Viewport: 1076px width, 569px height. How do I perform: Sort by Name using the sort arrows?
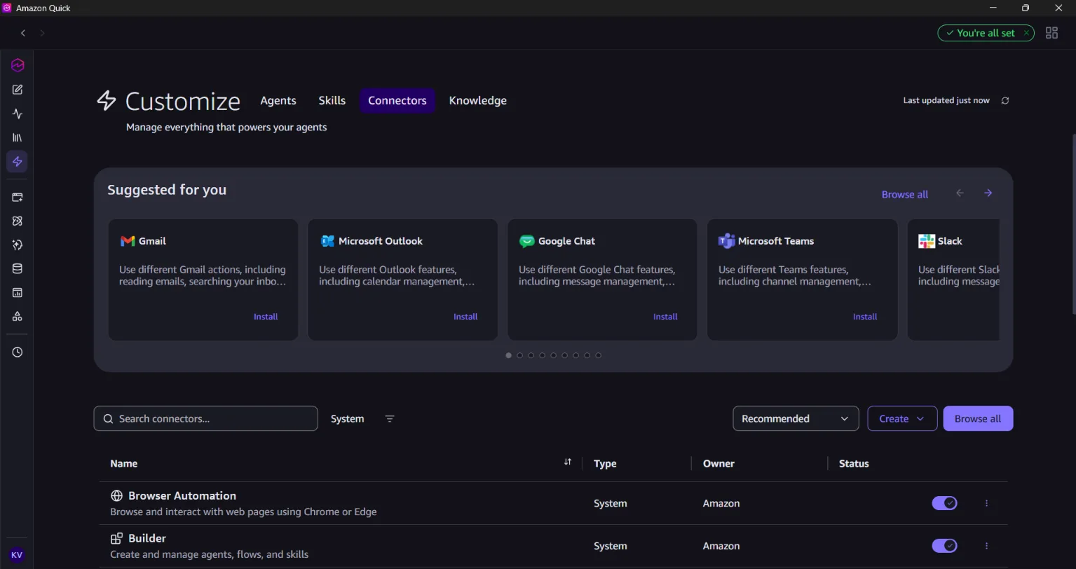click(568, 462)
